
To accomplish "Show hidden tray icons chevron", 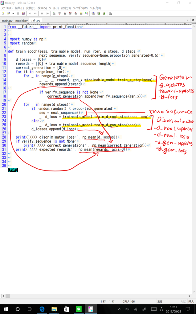I will coord(120,309).
